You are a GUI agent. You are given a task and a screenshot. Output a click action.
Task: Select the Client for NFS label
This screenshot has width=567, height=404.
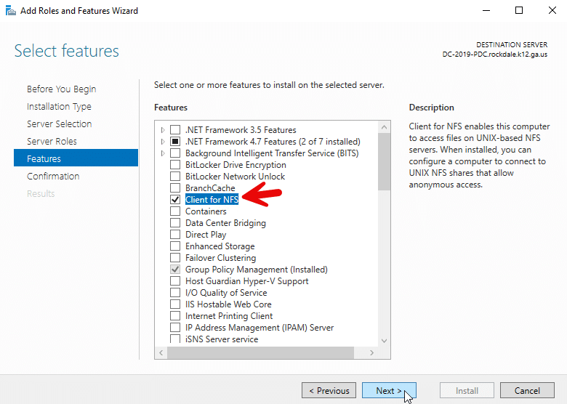(212, 200)
